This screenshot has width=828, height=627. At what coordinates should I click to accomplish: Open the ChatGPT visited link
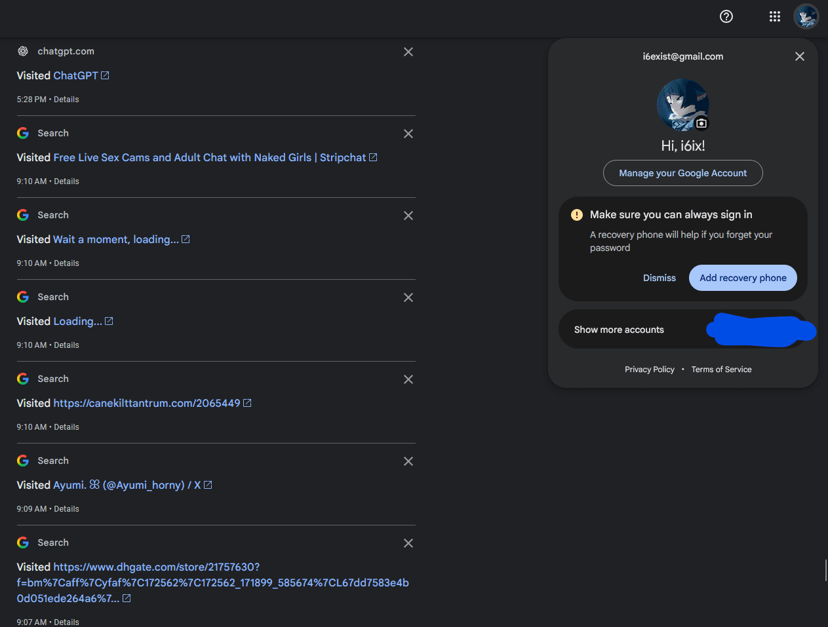75,76
